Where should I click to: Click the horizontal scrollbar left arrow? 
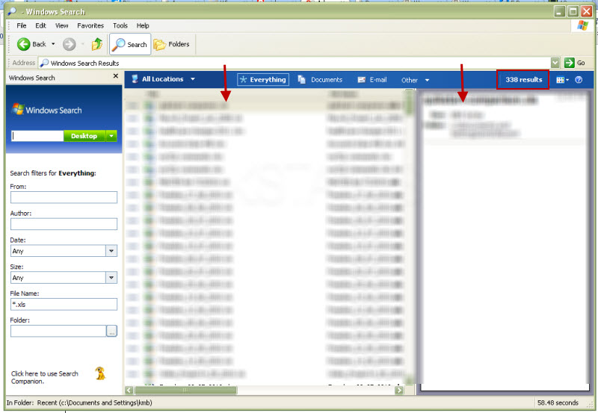(x=129, y=390)
